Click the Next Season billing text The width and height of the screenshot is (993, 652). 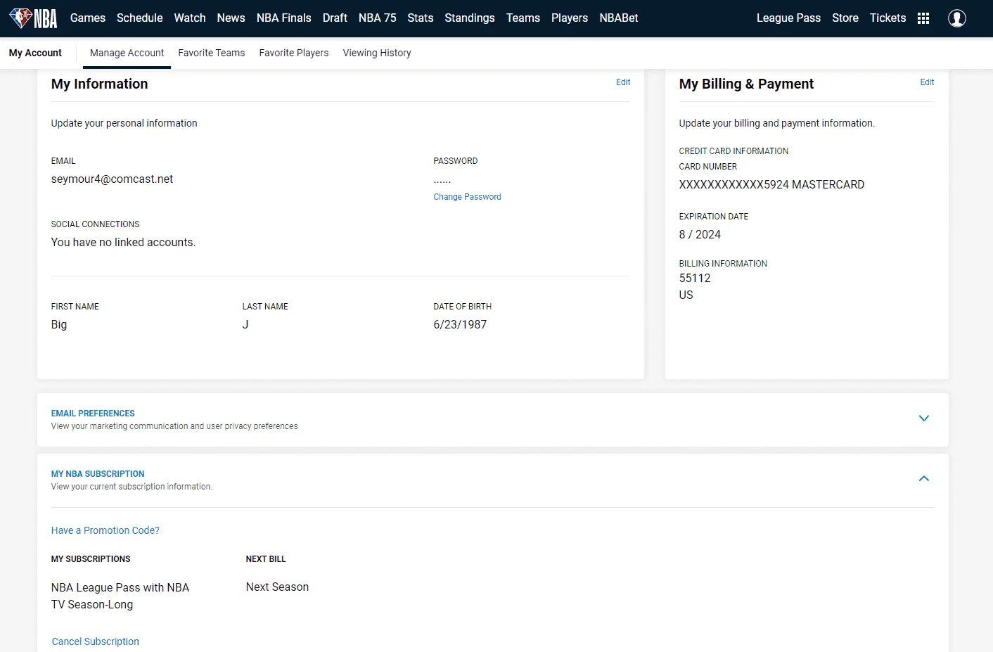[277, 587]
